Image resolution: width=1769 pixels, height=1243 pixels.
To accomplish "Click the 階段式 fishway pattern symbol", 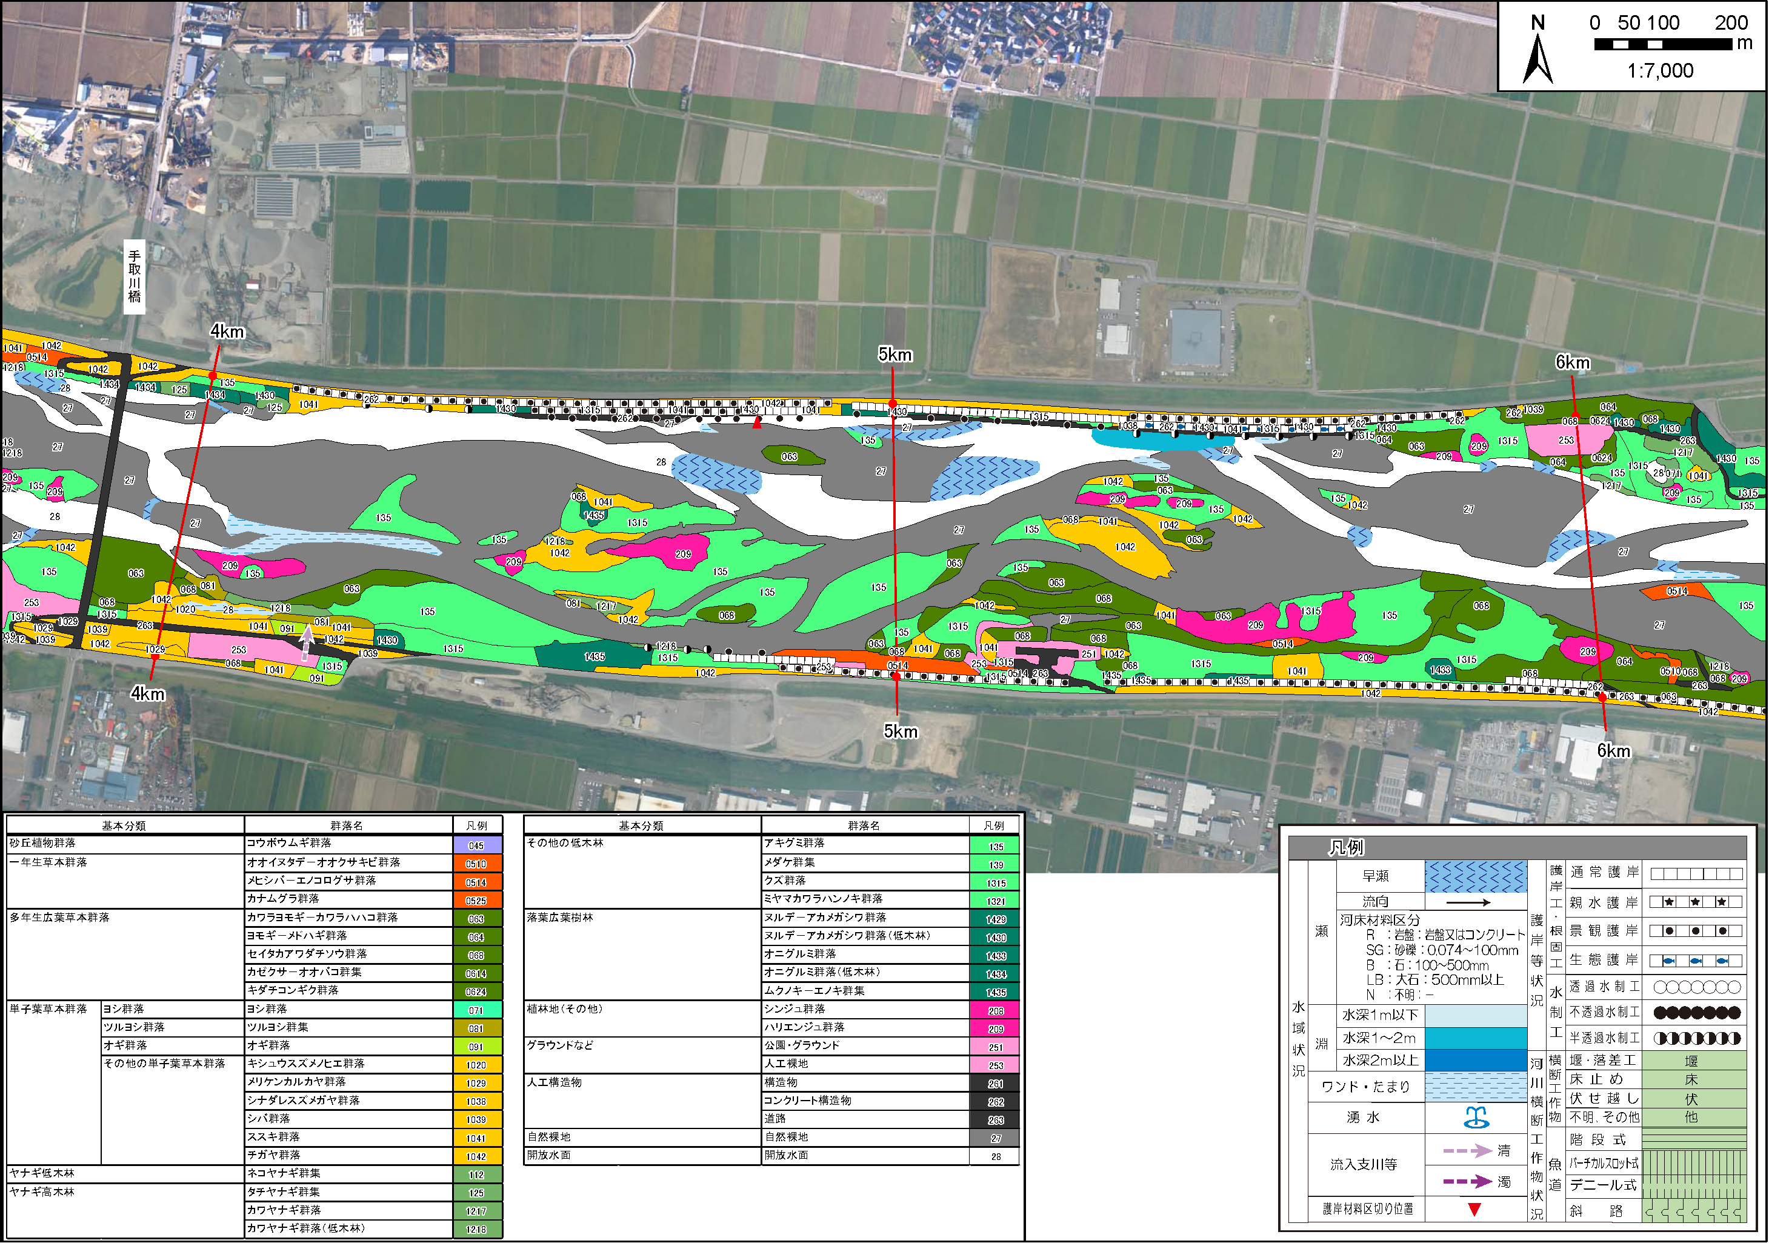I will click(x=1693, y=1140).
